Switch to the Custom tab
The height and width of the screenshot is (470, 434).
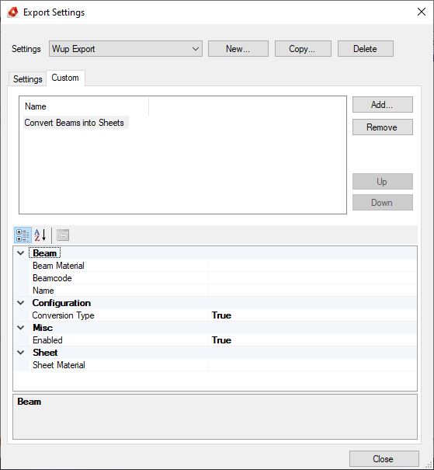click(65, 78)
